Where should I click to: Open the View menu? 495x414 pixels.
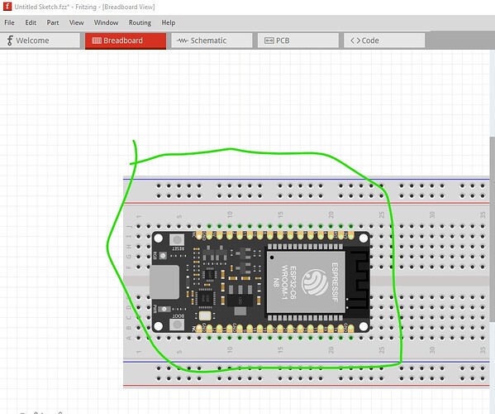[76, 23]
